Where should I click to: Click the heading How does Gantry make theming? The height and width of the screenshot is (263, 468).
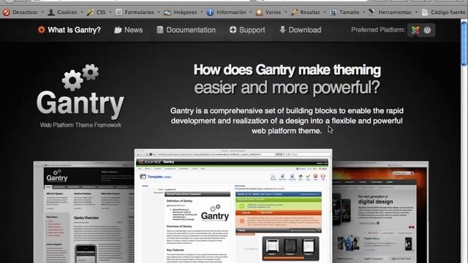287,70
